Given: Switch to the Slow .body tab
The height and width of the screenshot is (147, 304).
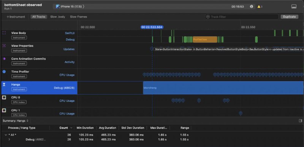Looking at the screenshot, I should (x=58, y=17).
